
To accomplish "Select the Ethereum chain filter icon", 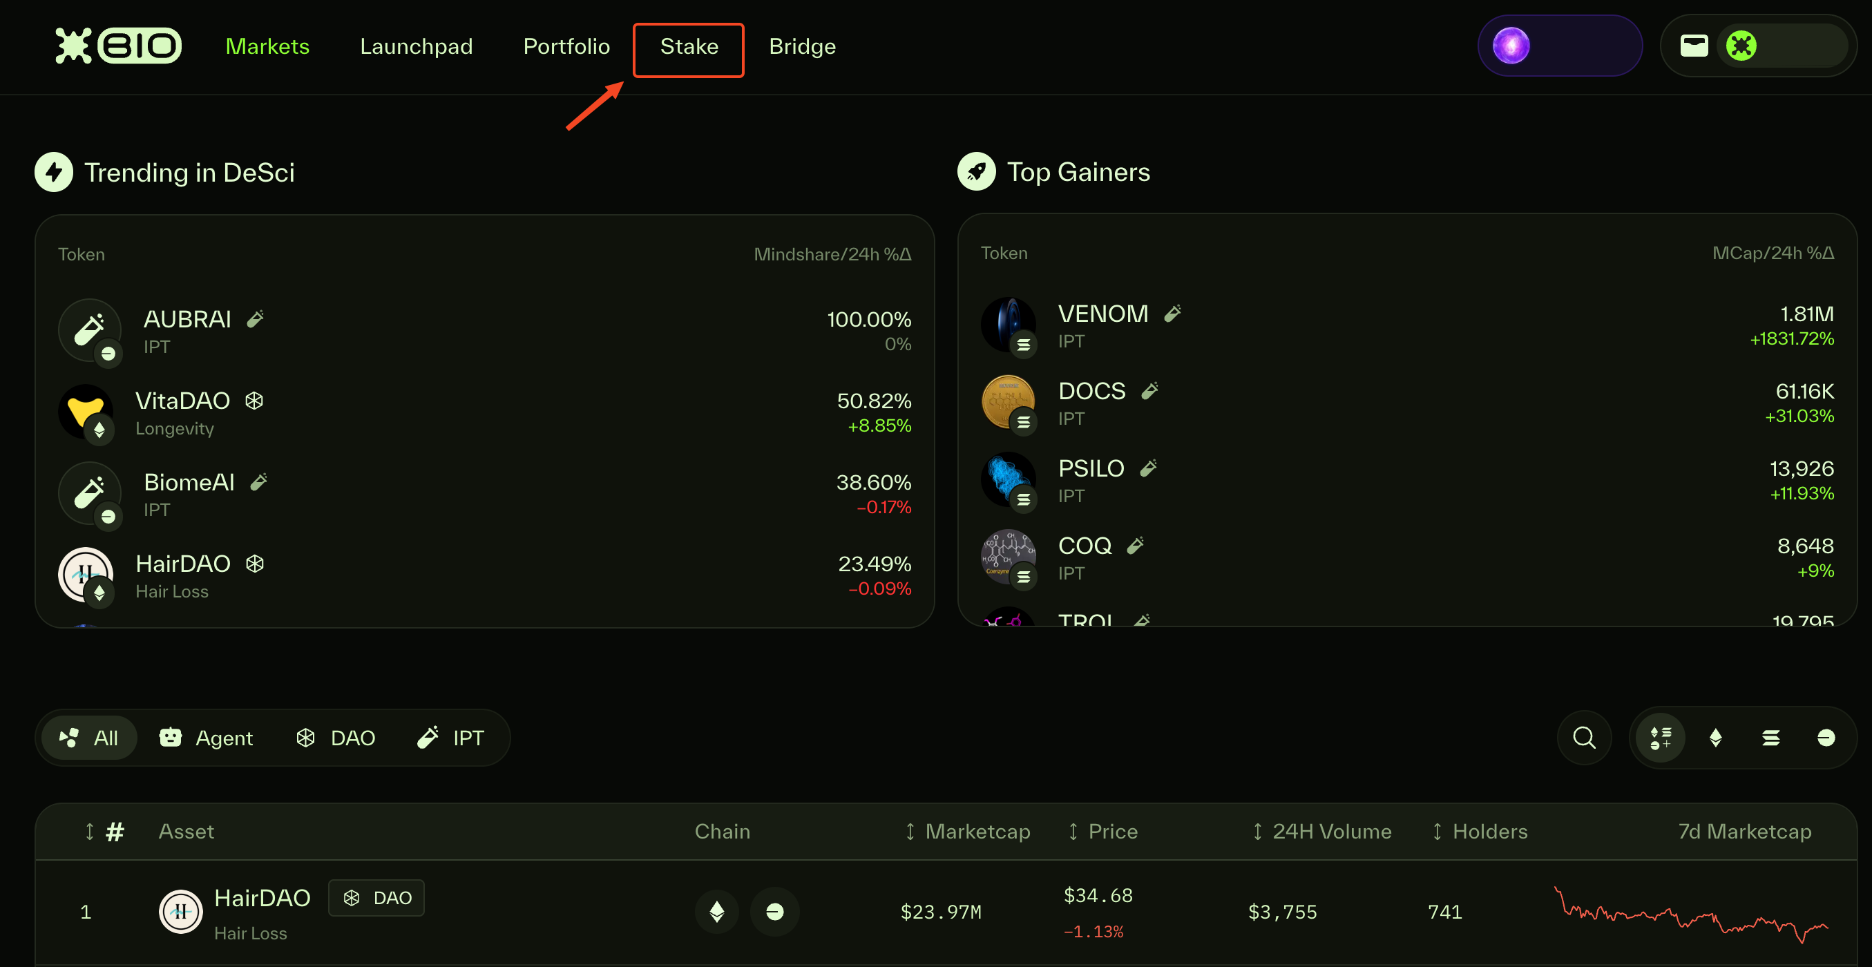I will [1716, 738].
